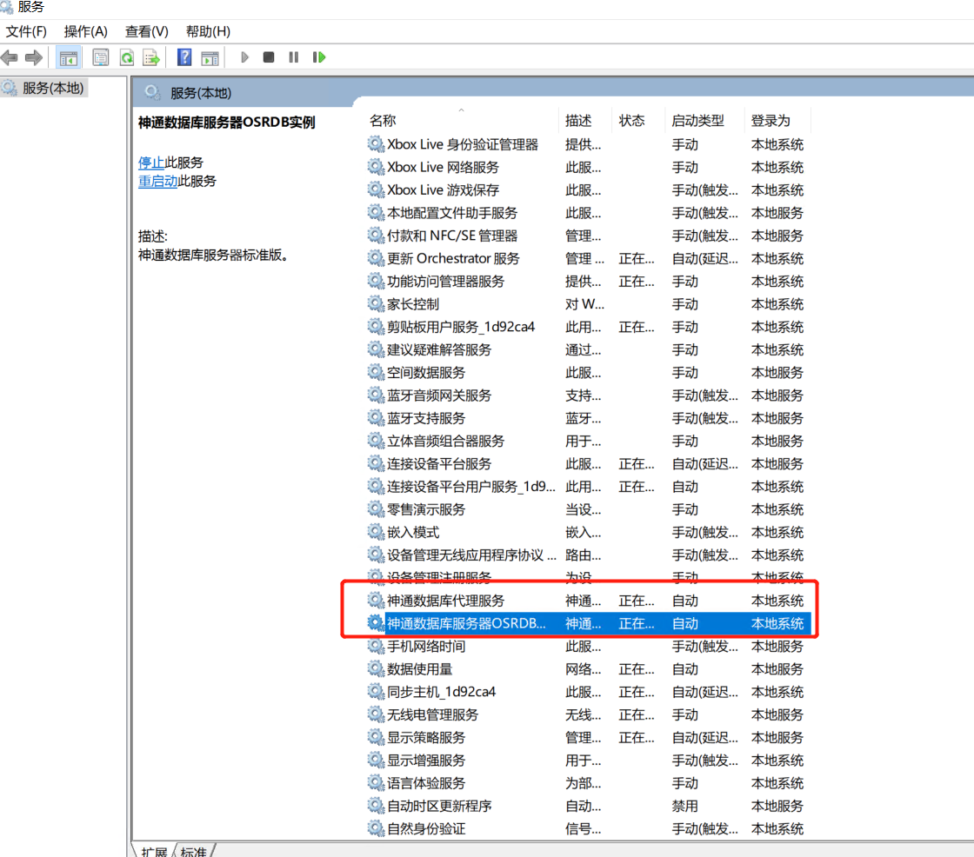Select 设备管理无线应用程序协议 row
The height and width of the screenshot is (857, 974).
coord(588,555)
